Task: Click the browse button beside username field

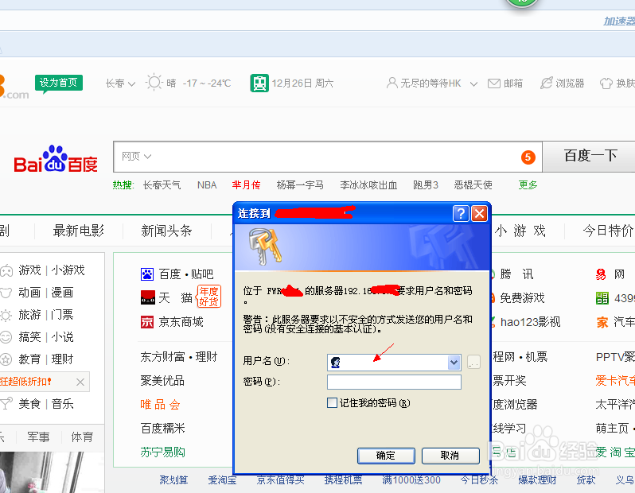Action: click(473, 362)
